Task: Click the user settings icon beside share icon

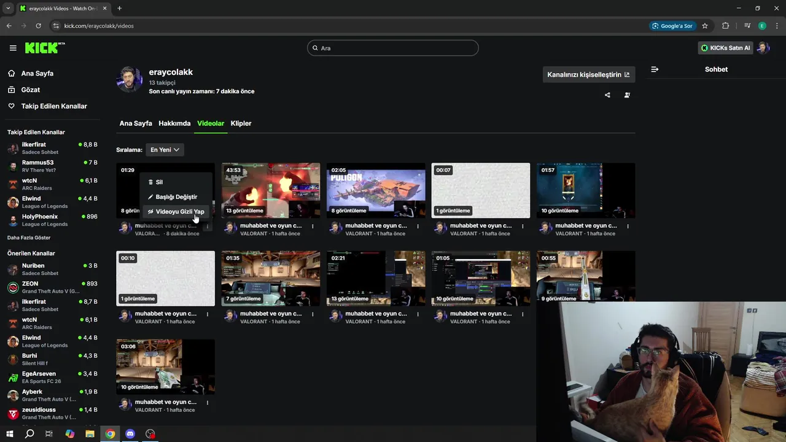Action: coord(627,95)
